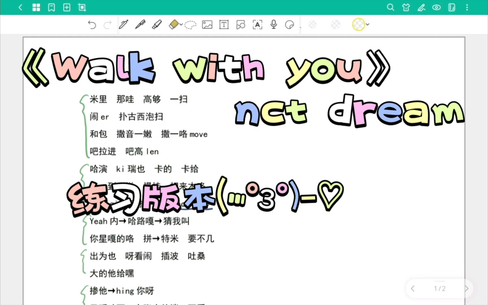Expand the eraser options arrow
The height and width of the screenshot is (305, 488).
(x=181, y=24)
